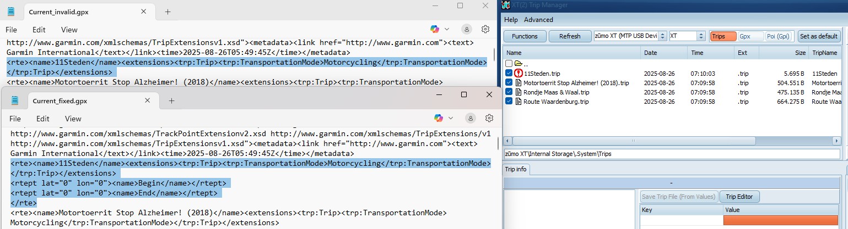The height and width of the screenshot is (229, 848).
Task: Add a new tab in Current_fixed.gpx Notepad
Action: click(x=171, y=101)
